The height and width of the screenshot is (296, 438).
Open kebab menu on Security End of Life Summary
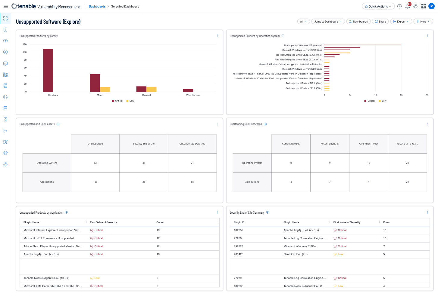427,212
